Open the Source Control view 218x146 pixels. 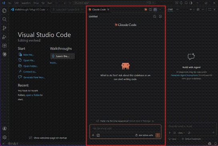tap(4, 28)
